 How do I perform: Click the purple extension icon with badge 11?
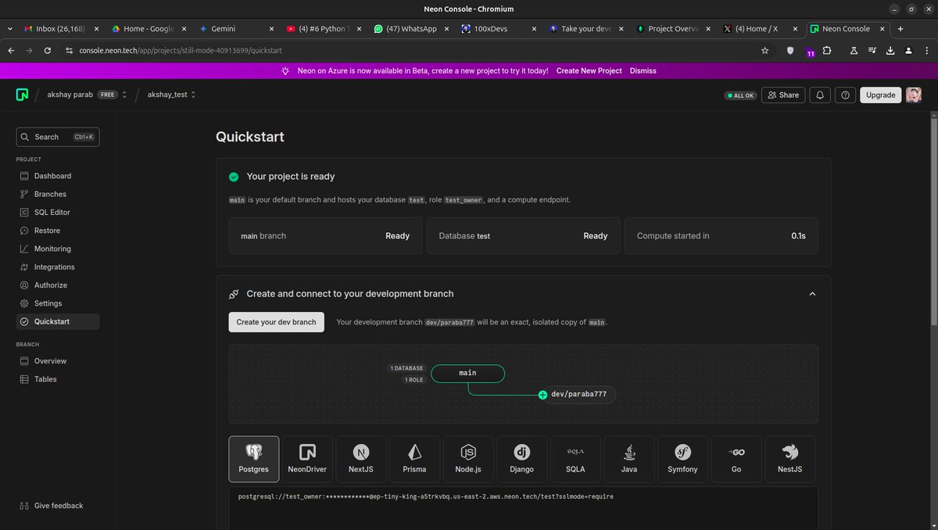[x=810, y=52]
